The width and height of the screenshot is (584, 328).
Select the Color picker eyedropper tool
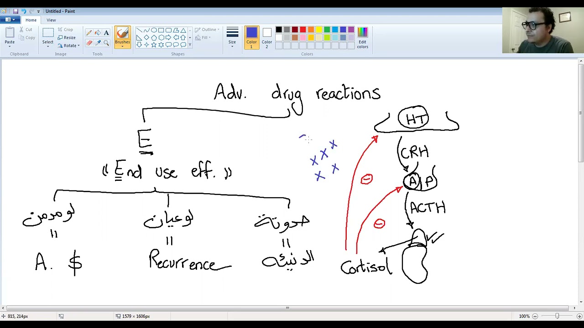coord(98,43)
